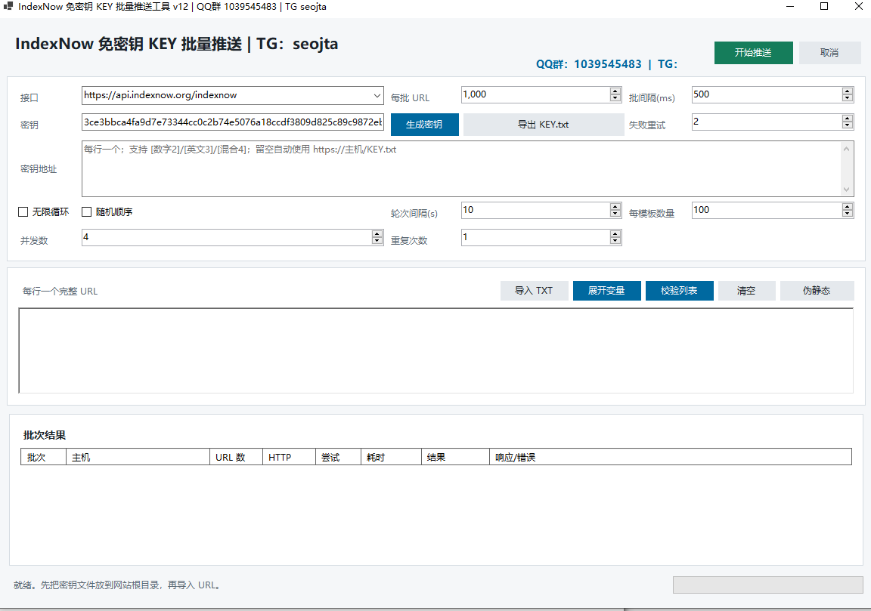Click the QQ群: 1039545483 text

(589, 64)
